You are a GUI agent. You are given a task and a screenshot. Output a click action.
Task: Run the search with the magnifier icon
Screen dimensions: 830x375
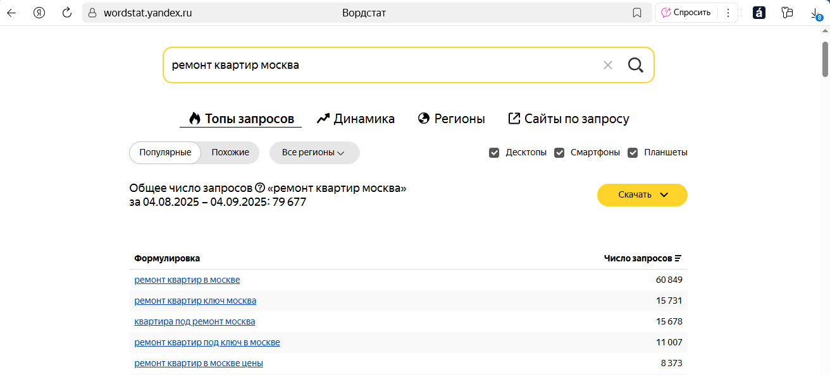[635, 64]
